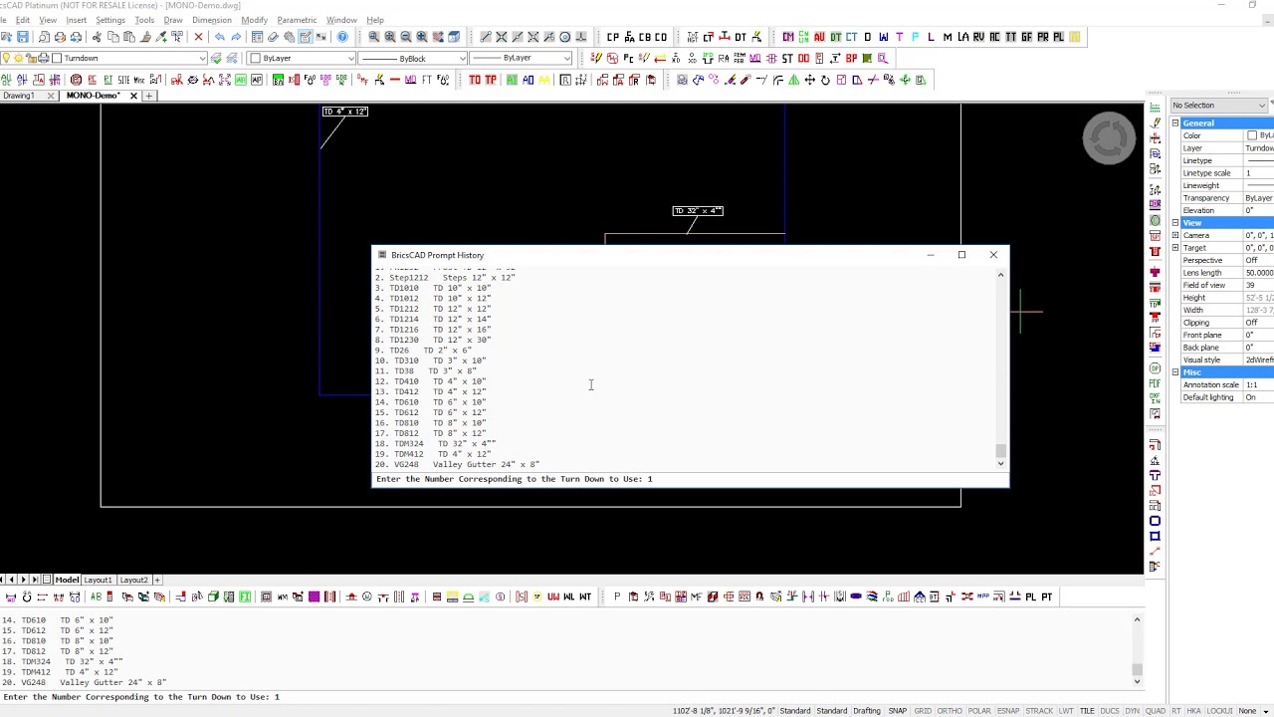Click the Mirror tool icon
Image resolution: width=1274 pixels, height=717 pixels.
(x=793, y=80)
